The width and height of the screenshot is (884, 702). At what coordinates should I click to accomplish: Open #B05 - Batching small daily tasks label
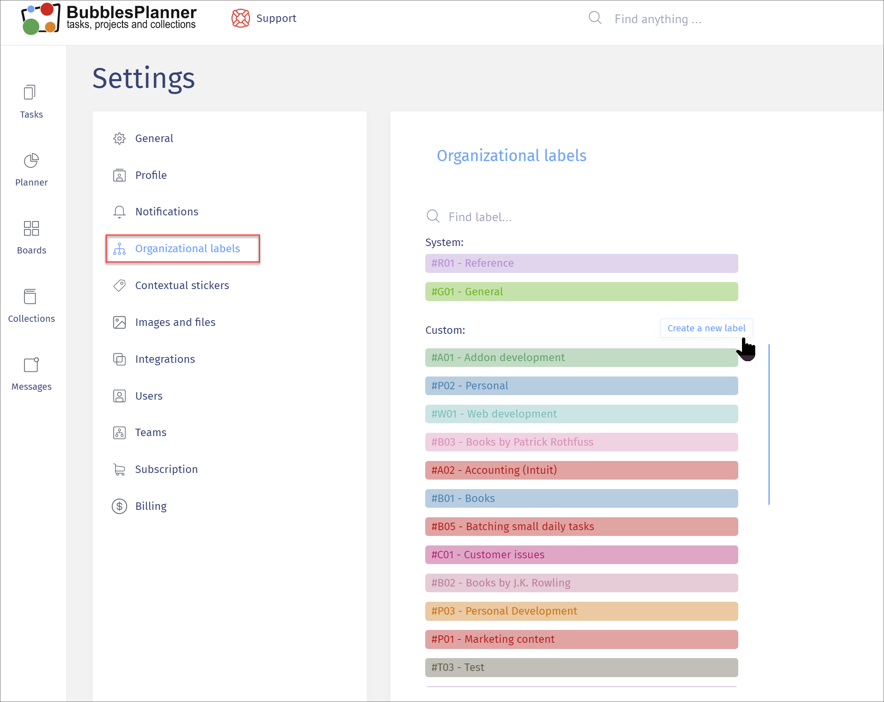point(581,526)
